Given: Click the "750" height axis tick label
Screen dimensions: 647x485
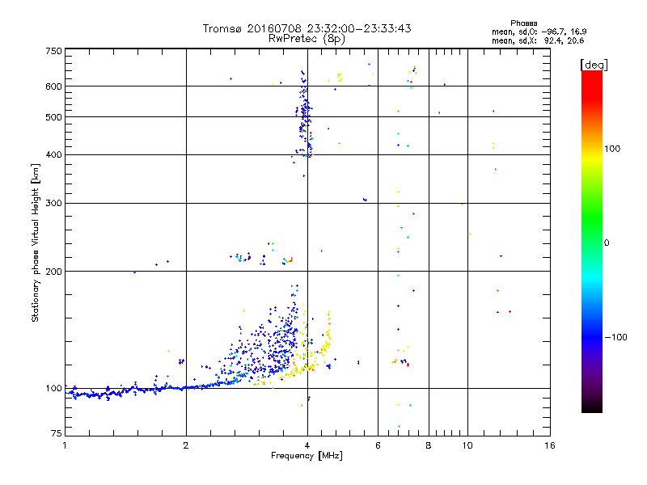Looking at the screenshot, I should [x=53, y=51].
